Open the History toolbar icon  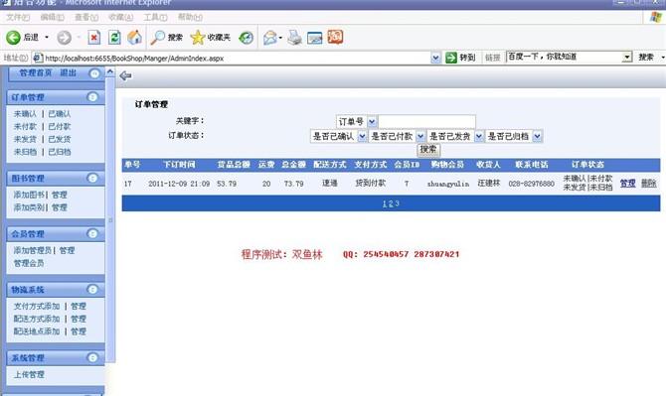(x=246, y=38)
